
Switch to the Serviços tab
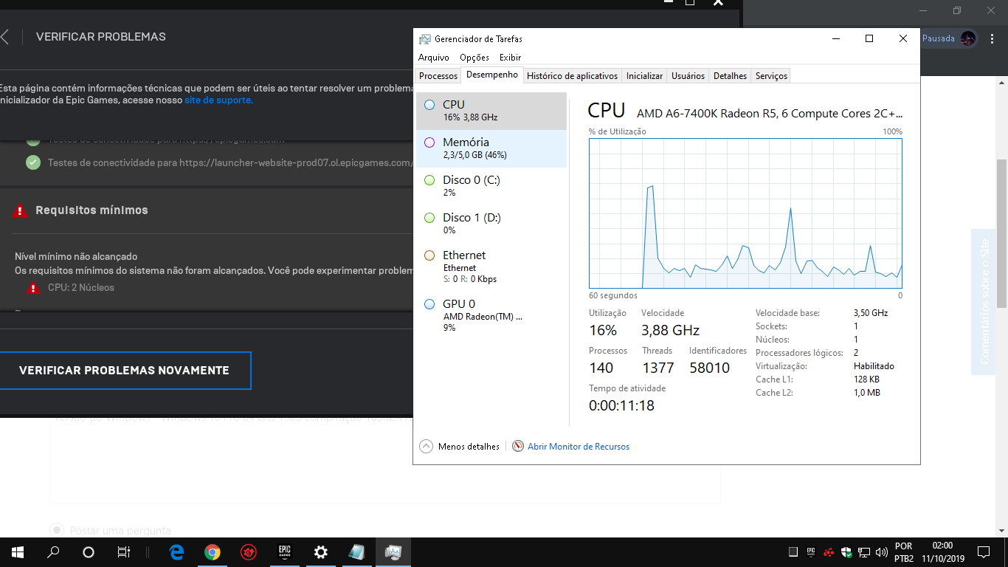[x=771, y=76]
